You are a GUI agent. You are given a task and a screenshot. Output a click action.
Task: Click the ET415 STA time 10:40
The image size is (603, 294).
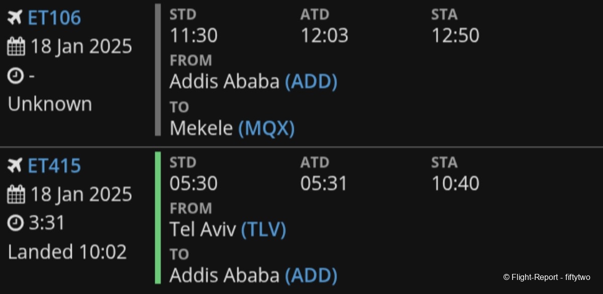click(x=455, y=184)
